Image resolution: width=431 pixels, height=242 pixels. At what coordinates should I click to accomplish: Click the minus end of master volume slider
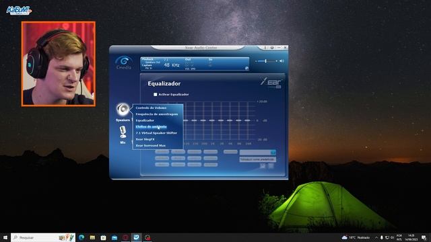[x=256, y=61]
